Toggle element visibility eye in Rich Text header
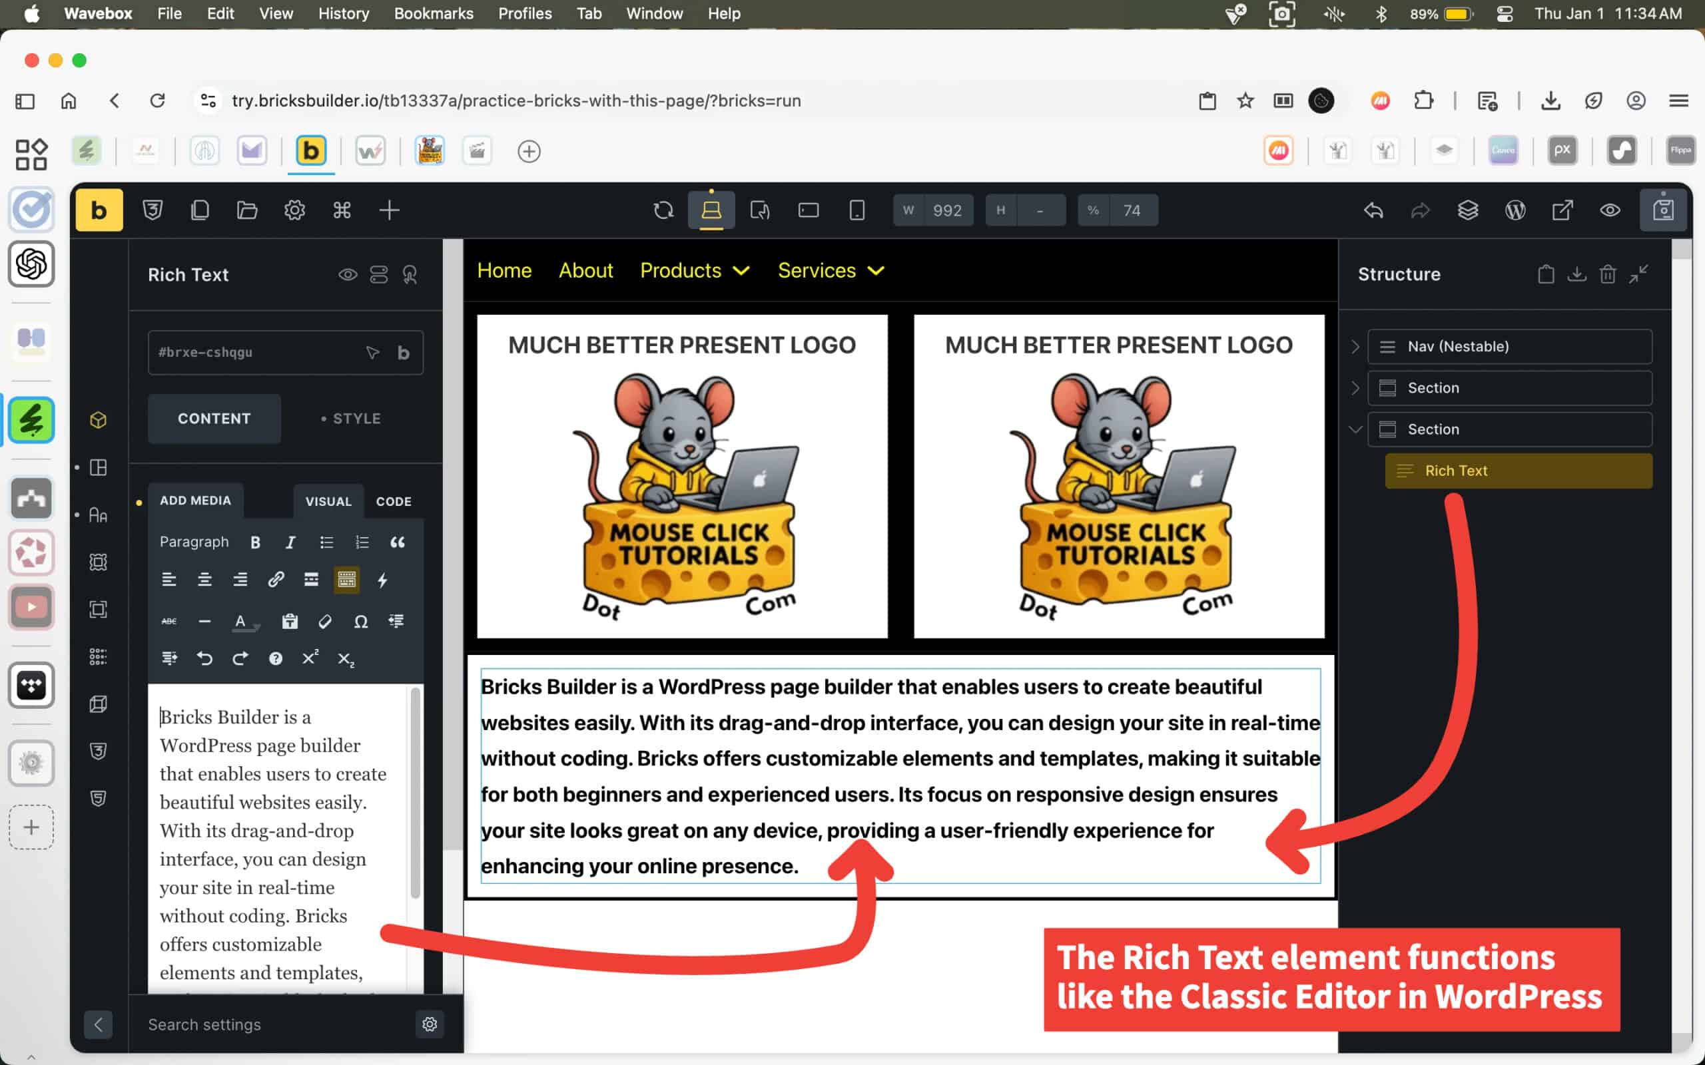Viewport: 1705px width, 1065px height. pyautogui.click(x=348, y=275)
